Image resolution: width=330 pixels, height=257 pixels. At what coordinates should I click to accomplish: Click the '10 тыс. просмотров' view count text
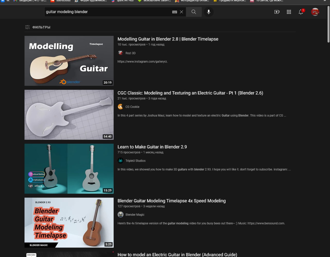131,45
